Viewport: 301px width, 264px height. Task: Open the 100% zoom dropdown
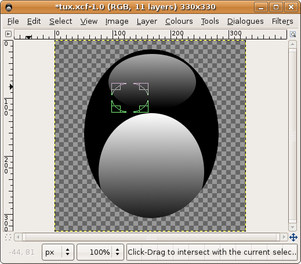pos(100,252)
